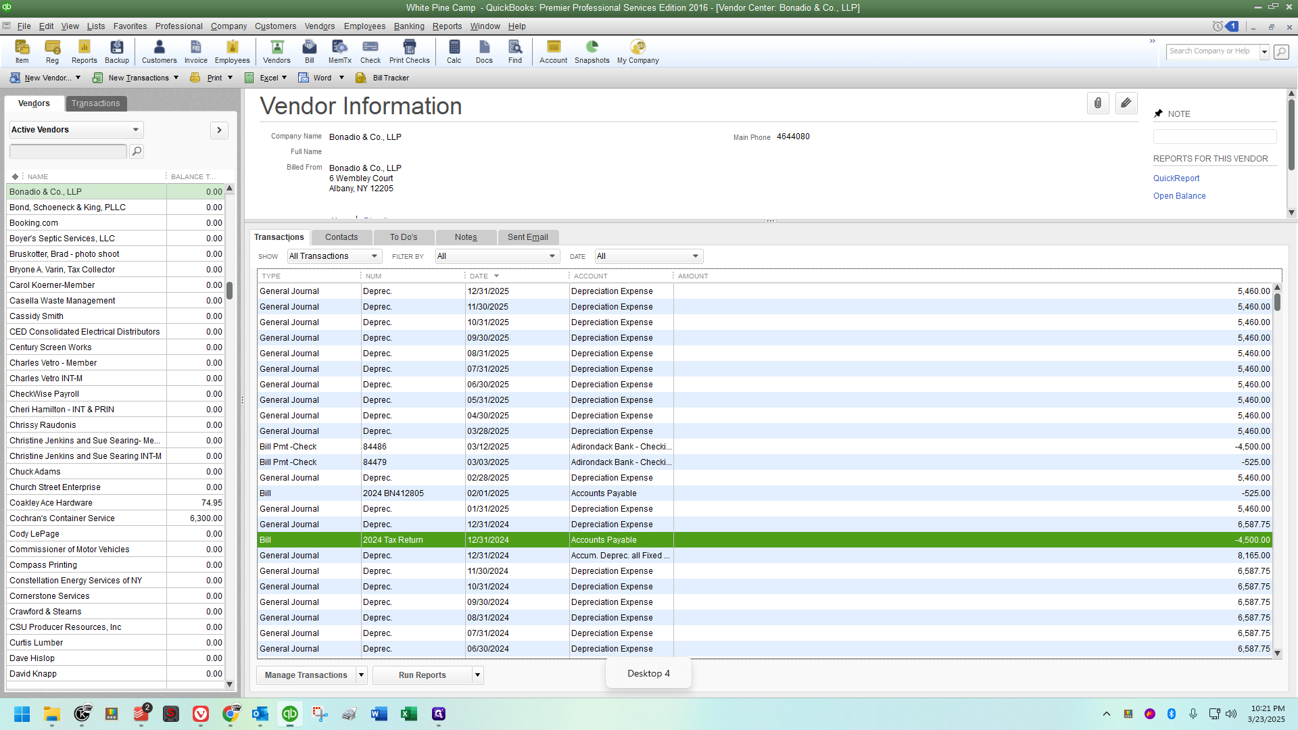
Task: Click the Check toolbar icon
Action: point(370,51)
